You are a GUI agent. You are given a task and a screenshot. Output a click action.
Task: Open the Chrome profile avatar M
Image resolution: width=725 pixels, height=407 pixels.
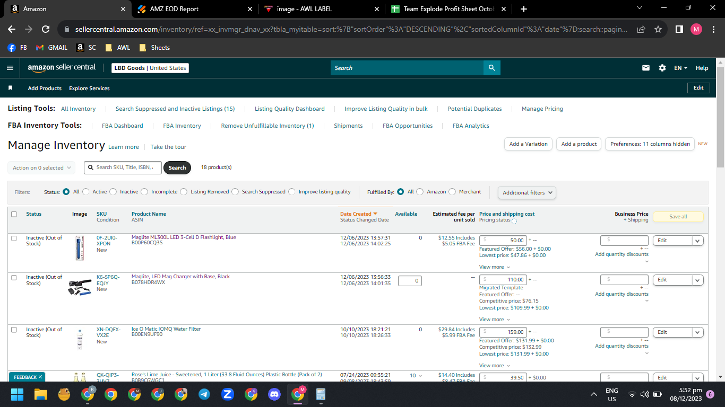(x=696, y=30)
